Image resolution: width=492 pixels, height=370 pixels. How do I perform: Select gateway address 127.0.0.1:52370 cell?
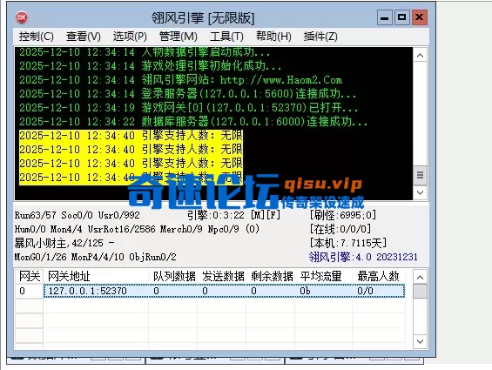pos(96,291)
